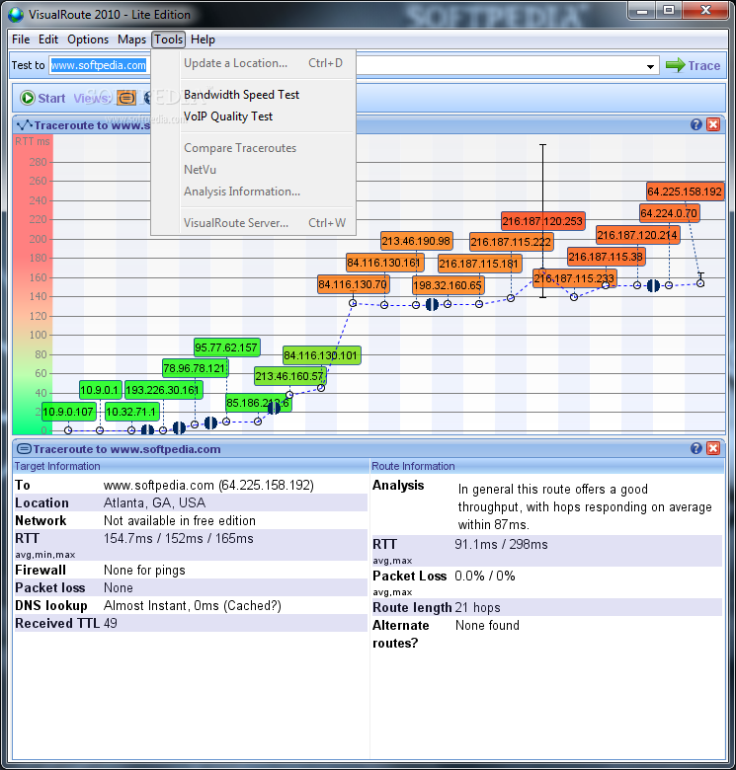Viewport: 736px width, 770px height.
Task: Select hop label 216.187.115.38
Action: [606, 257]
